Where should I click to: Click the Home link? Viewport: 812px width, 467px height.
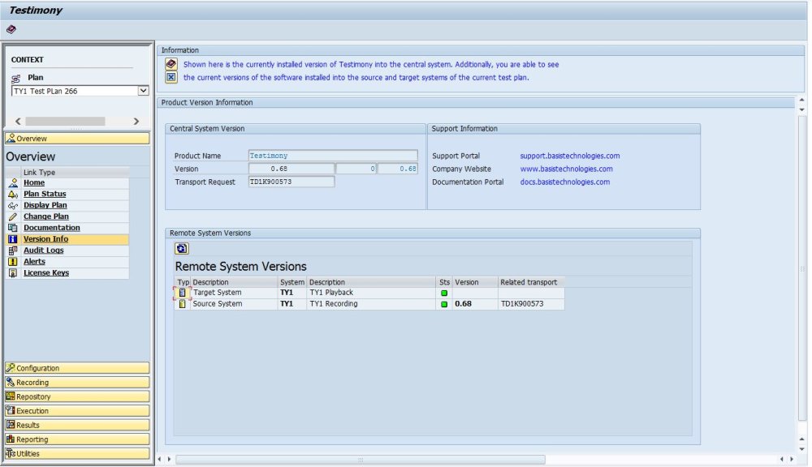[x=34, y=182]
